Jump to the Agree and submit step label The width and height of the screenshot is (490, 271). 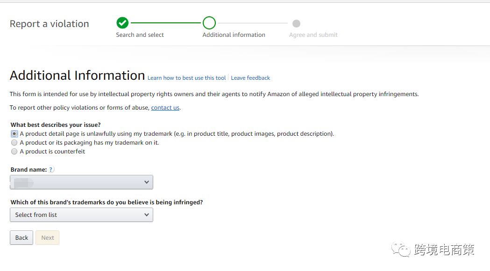[x=313, y=35]
